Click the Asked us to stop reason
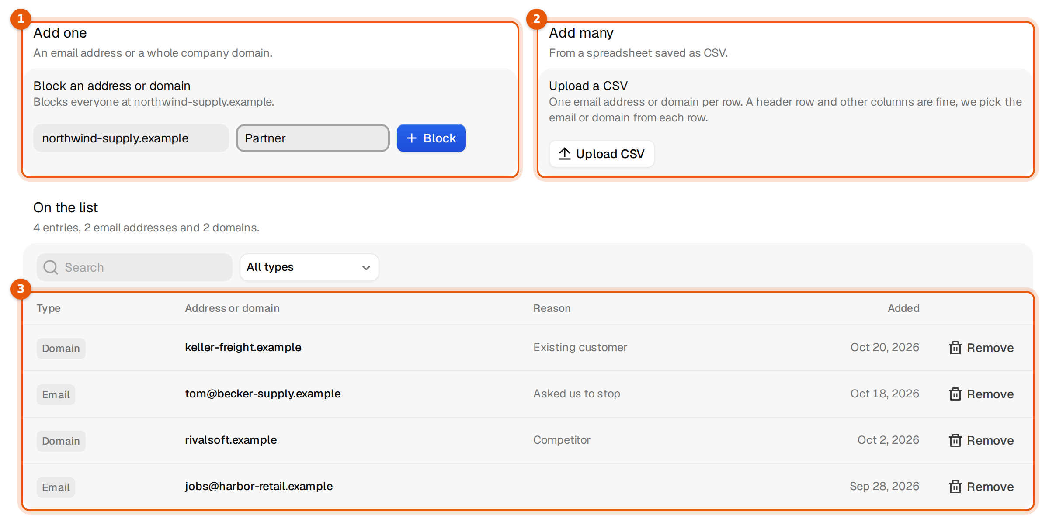This screenshot has height=532, width=1056. (x=577, y=394)
